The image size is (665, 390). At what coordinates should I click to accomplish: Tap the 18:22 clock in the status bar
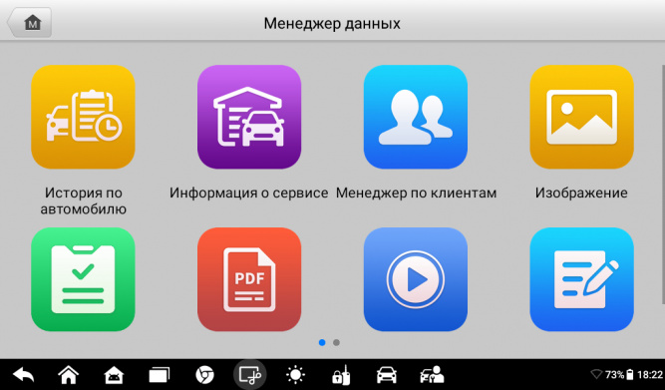click(x=650, y=375)
